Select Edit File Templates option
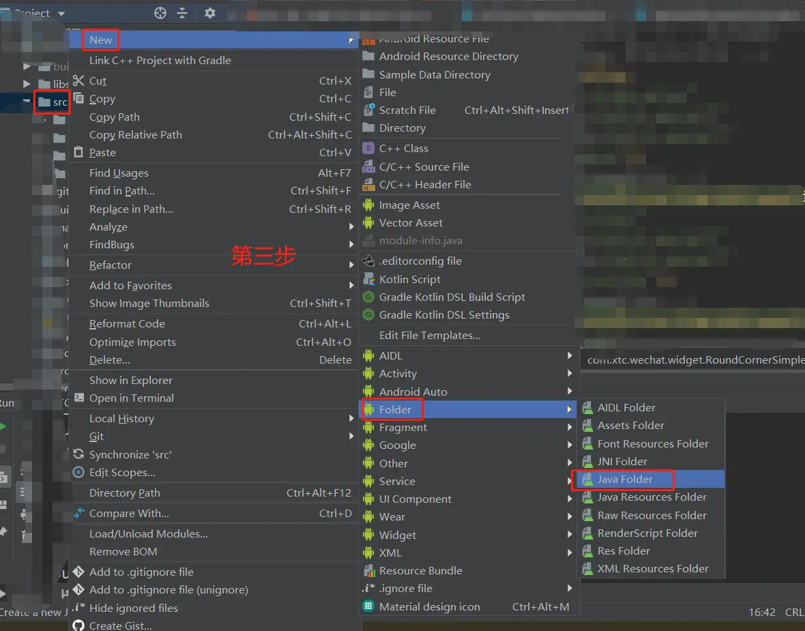Screen dimensions: 805x631 430,335
